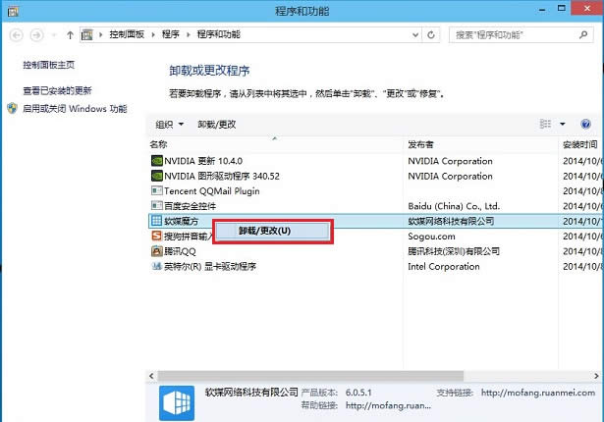Click the 英特尔(R) 显卡驱动程序 icon

coord(155,266)
